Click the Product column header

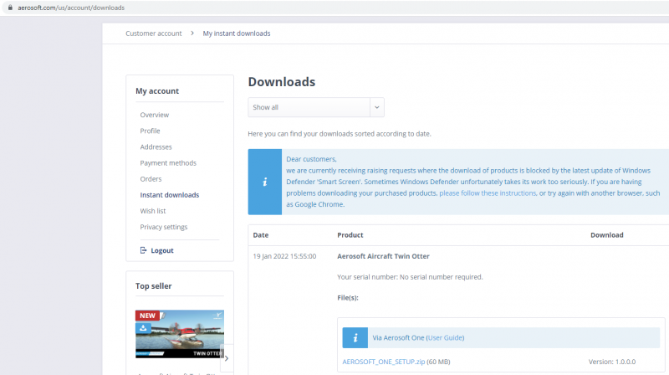tap(350, 235)
